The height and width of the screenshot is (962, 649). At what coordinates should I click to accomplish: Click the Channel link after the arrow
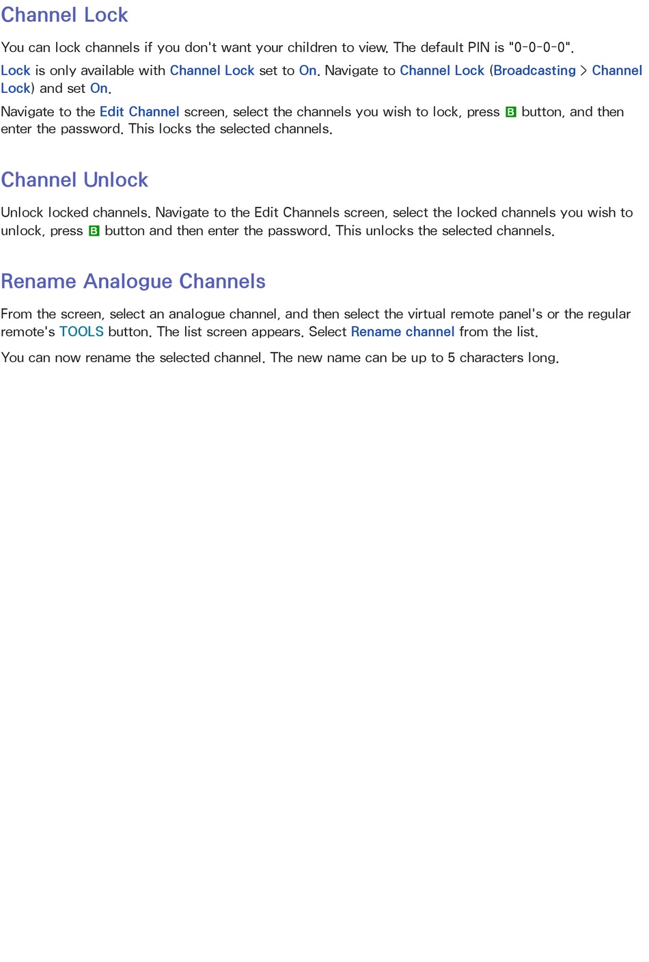tap(617, 70)
